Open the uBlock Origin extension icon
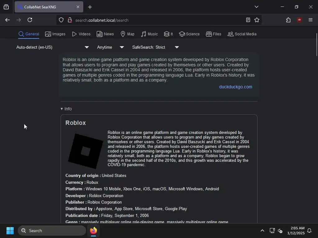 click(x=299, y=20)
